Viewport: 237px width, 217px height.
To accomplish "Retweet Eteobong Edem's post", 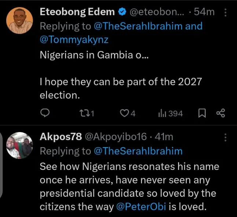I will coord(87,113).
